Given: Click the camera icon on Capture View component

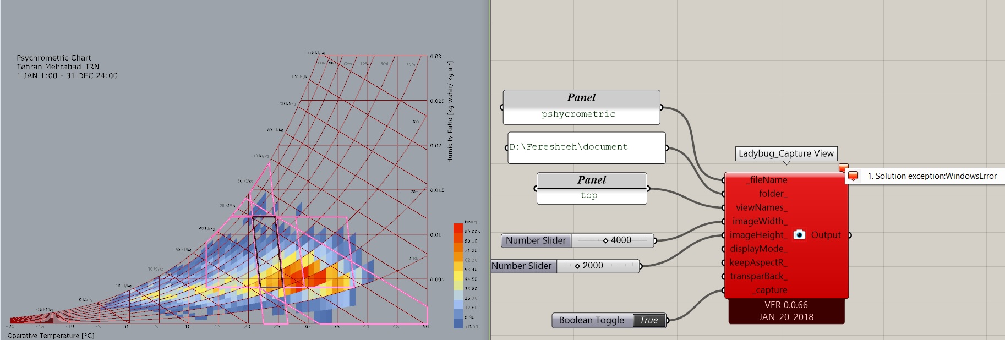Looking at the screenshot, I should [x=799, y=235].
